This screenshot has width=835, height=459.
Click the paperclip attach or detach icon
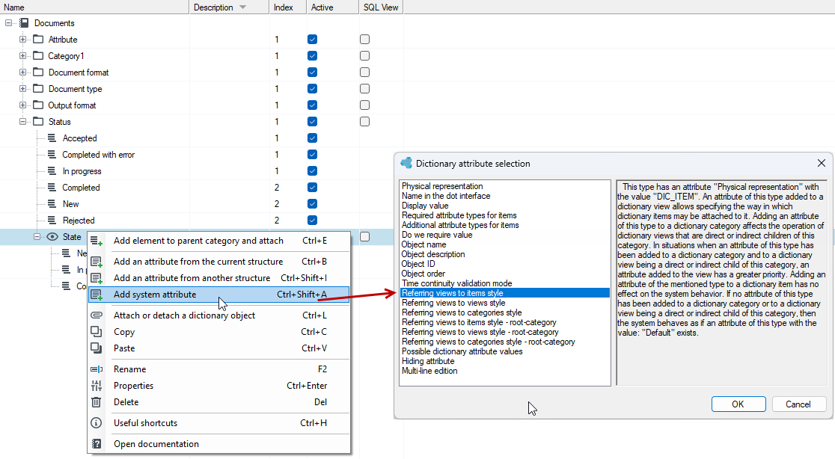(x=97, y=315)
